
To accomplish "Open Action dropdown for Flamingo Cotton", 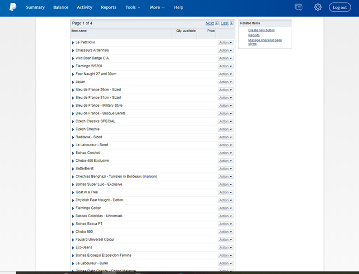I will click(x=225, y=208).
